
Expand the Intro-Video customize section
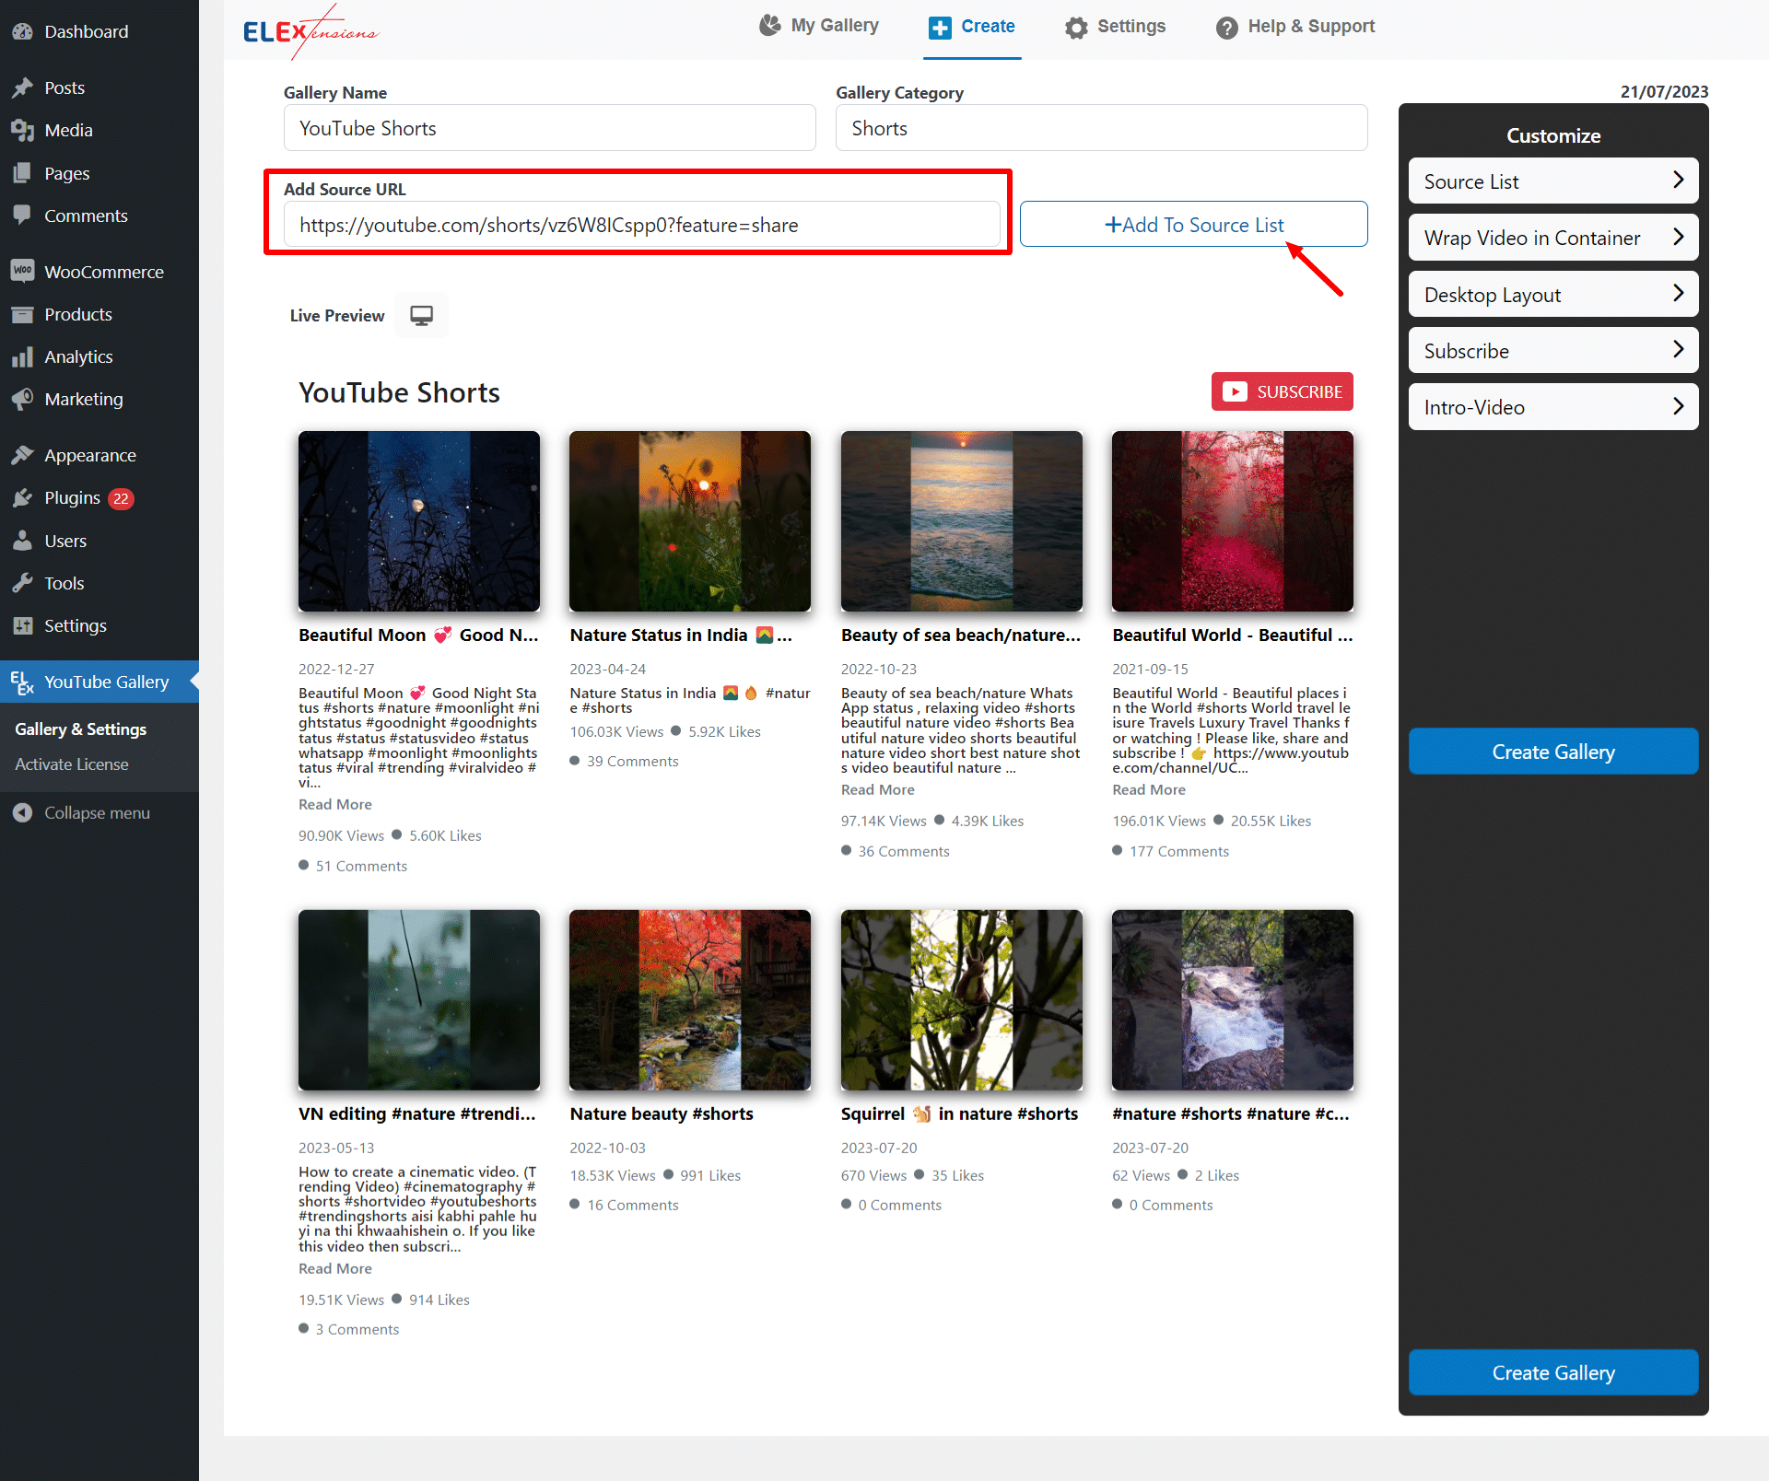click(x=1552, y=406)
